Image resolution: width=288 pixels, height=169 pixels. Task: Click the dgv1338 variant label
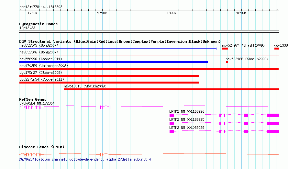(281, 45)
